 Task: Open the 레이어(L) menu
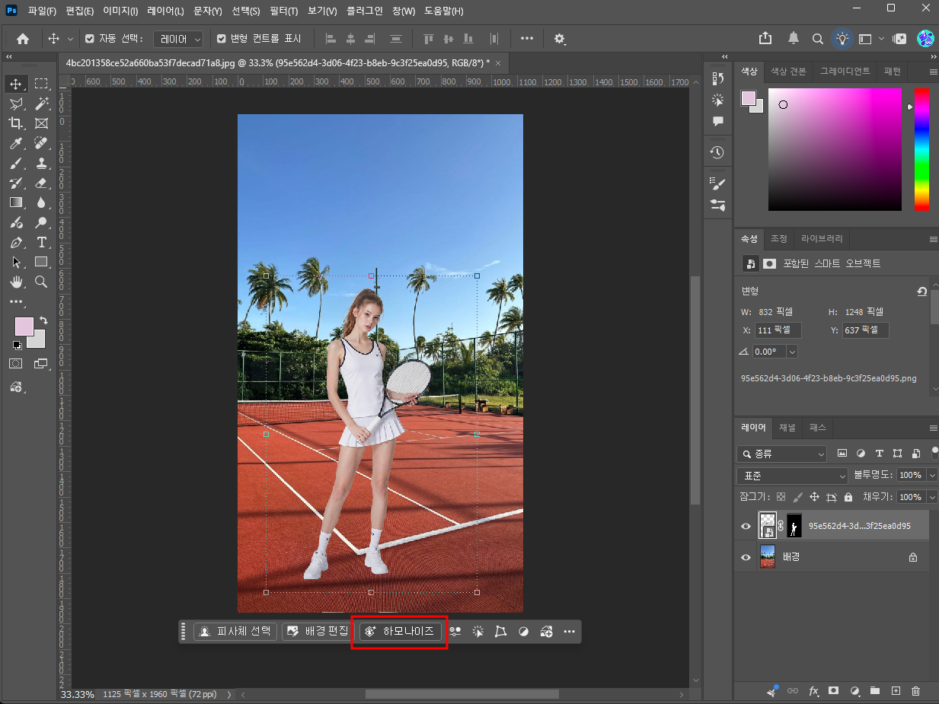coord(166,11)
